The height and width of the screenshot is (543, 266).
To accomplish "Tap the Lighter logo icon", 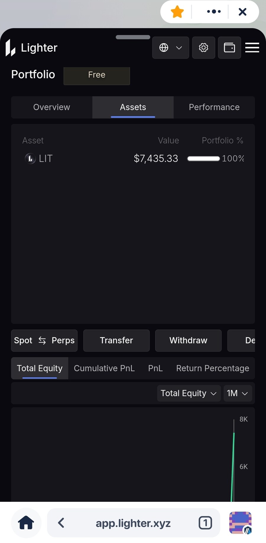I will pyautogui.click(x=11, y=48).
